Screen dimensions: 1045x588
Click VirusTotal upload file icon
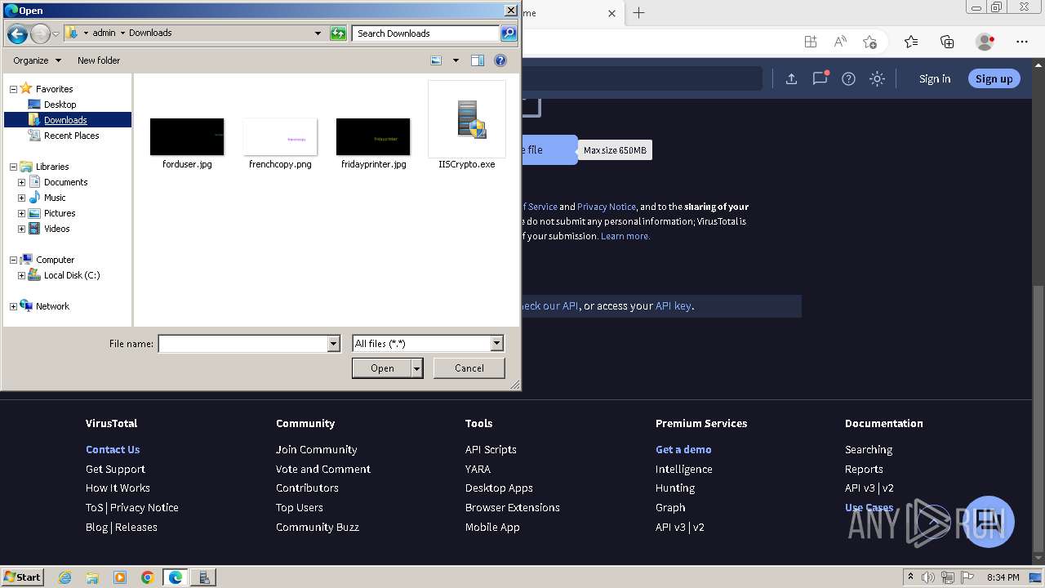[791, 78]
